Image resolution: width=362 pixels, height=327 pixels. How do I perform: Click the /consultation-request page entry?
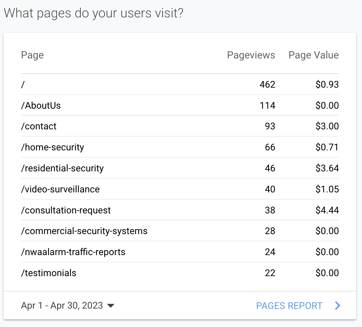[66, 210]
